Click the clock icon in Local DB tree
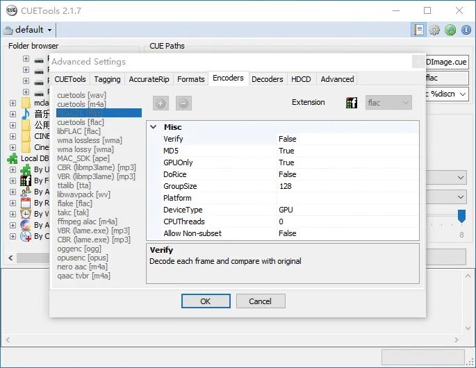The width and height of the screenshot is (476, 368). point(26,214)
